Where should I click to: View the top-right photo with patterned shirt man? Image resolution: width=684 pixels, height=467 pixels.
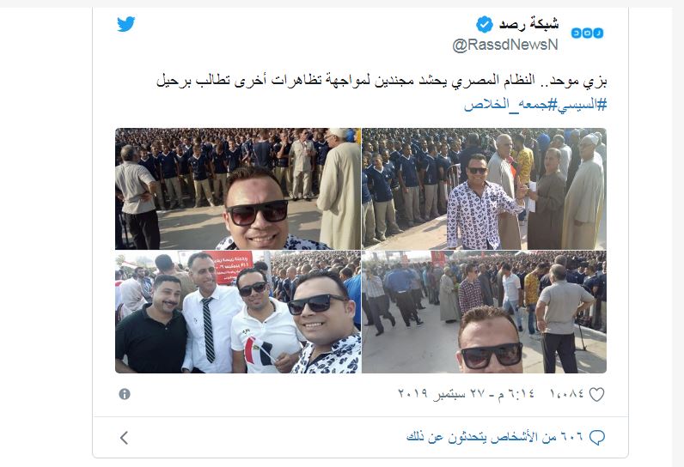point(484,189)
